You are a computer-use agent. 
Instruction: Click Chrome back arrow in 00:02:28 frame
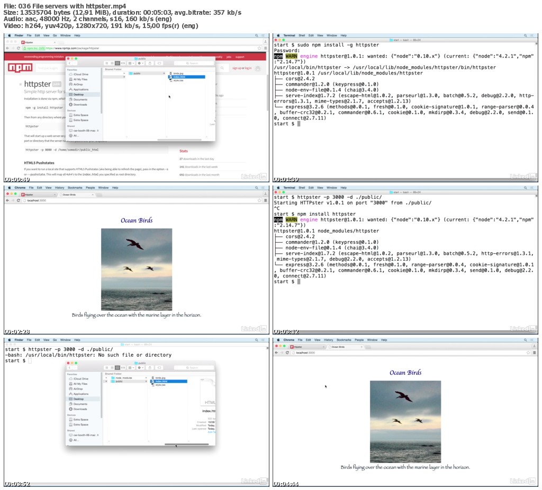click(7, 200)
